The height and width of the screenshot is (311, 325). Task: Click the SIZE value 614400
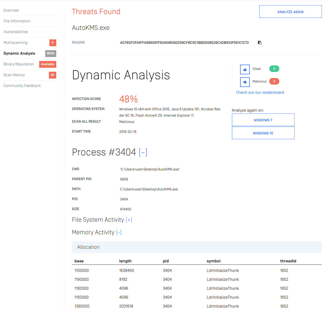(x=126, y=209)
